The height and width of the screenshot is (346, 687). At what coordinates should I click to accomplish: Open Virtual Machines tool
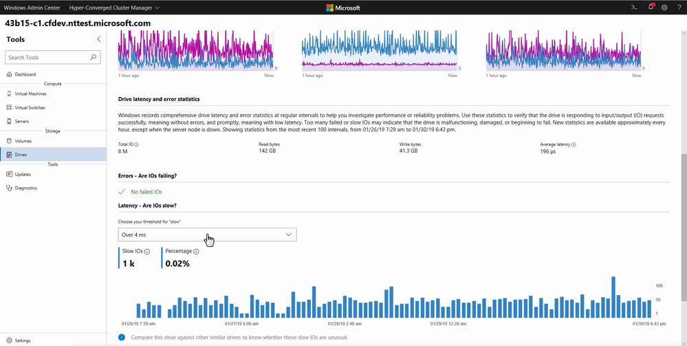pos(53,94)
